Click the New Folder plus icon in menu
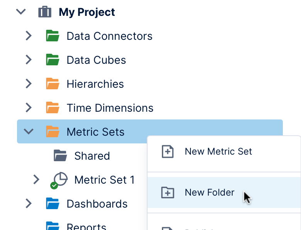301x230 pixels. point(168,193)
